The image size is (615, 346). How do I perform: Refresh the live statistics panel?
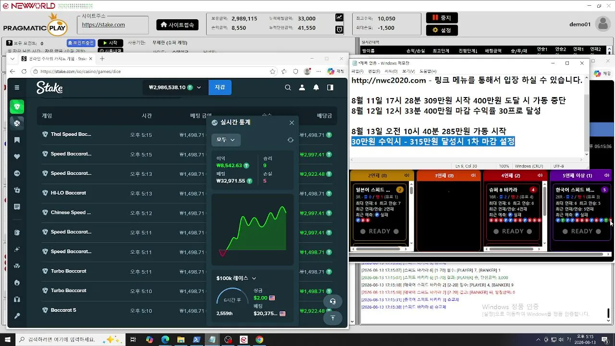point(290,140)
